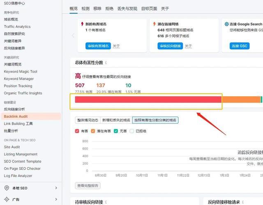This screenshot has height=205, width=263.
Task: Click the lightning icon of 潜在链接网络
Action: [x=155, y=24]
